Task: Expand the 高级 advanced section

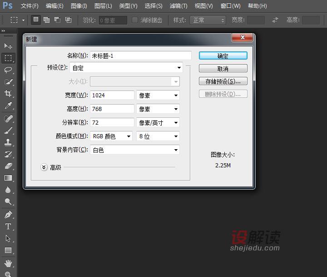Action: (44, 167)
